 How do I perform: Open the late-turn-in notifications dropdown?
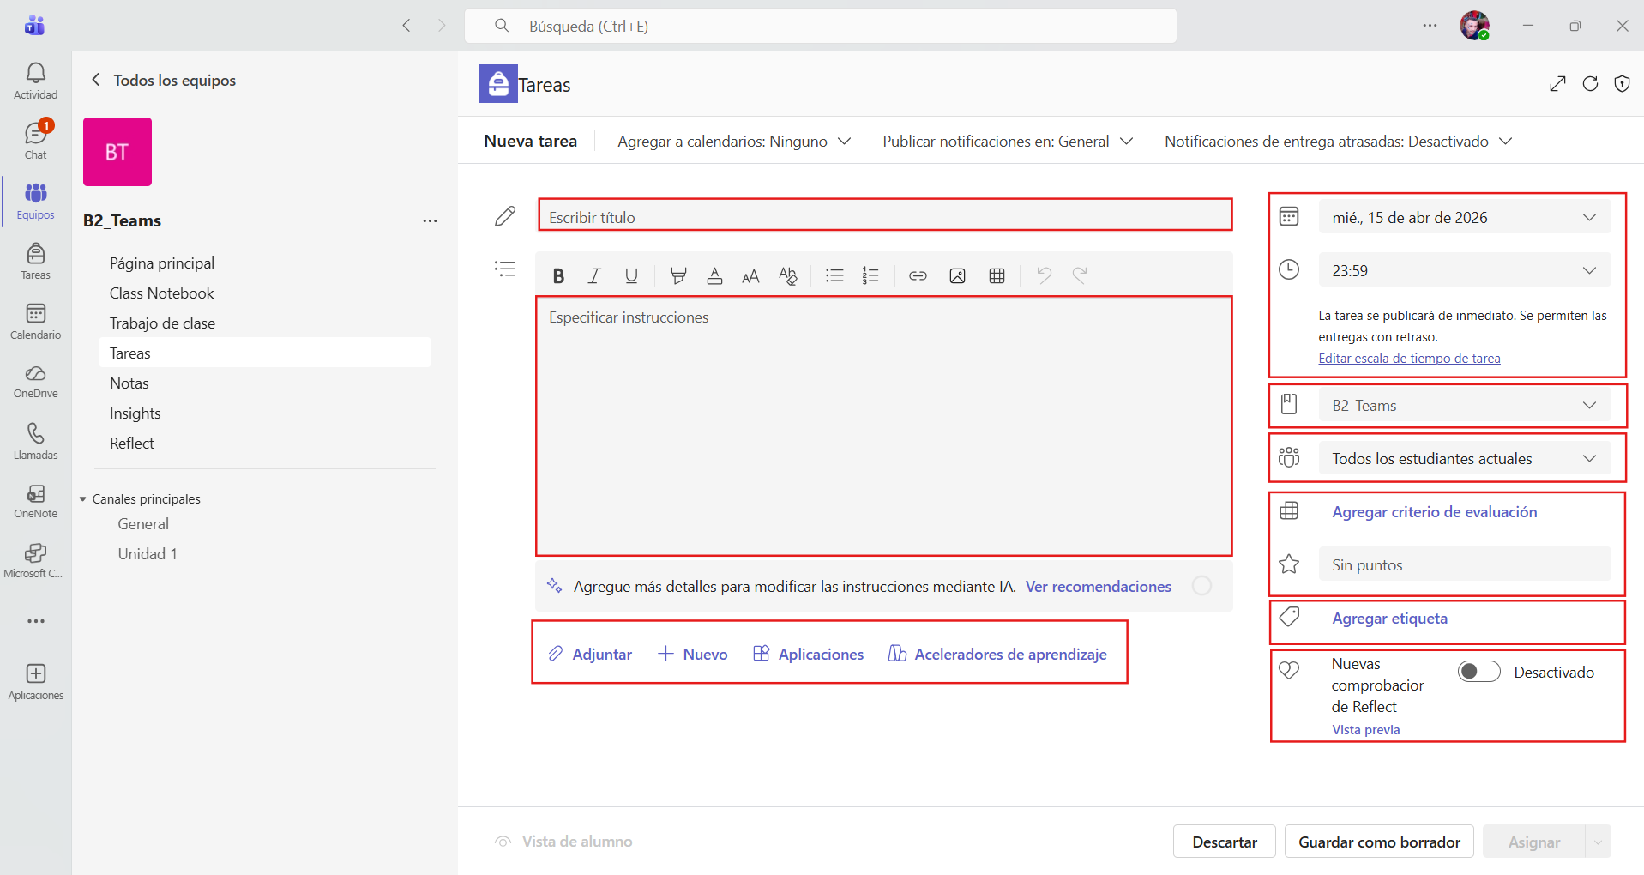coord(1338,142)
